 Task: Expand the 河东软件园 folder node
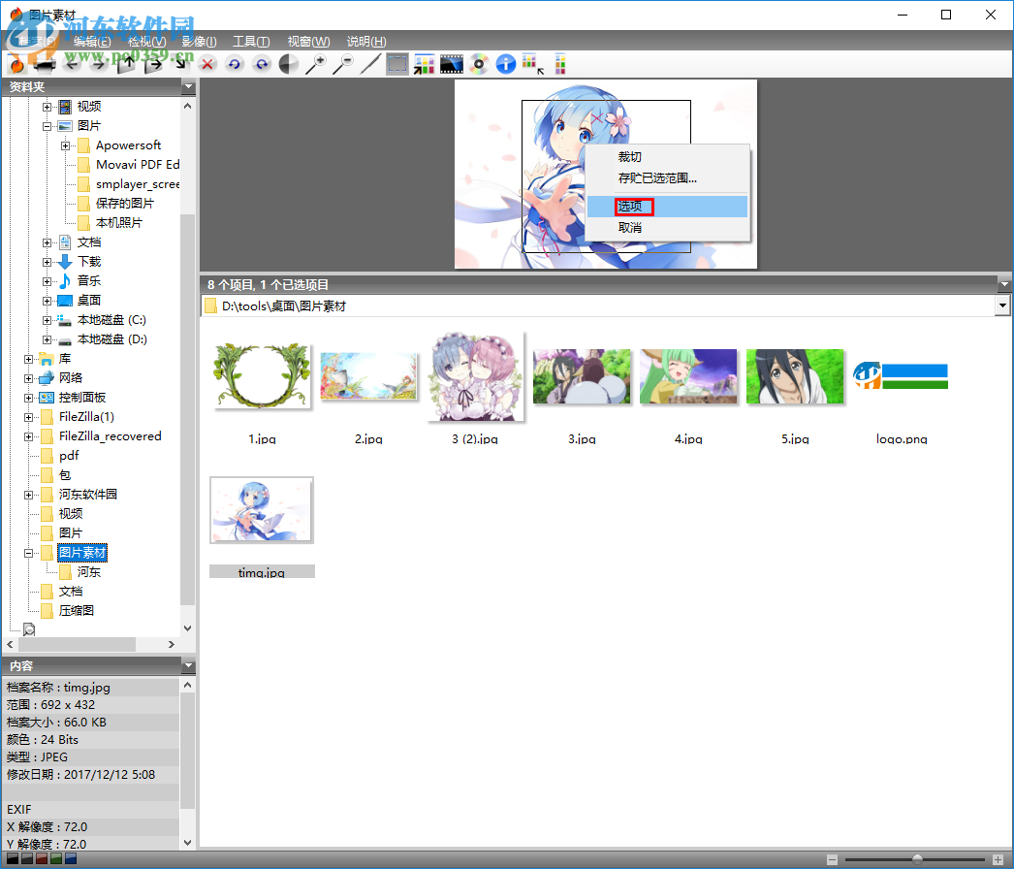[28, 495]
